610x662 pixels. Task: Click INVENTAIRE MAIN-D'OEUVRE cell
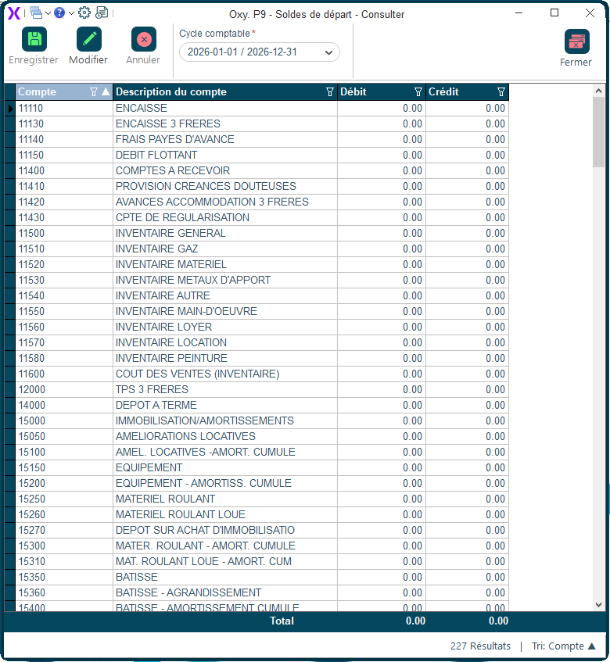pos(225,311)
